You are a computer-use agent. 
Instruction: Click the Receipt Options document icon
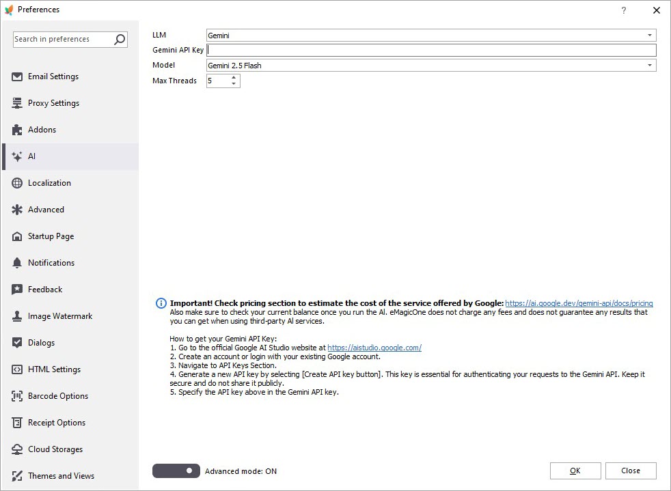(x=17, y=423)
